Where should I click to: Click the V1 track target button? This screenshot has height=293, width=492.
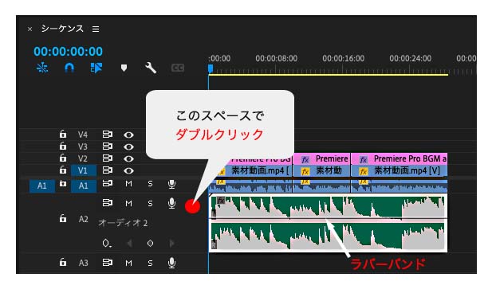pyautogui.click(x=83, y=171)
